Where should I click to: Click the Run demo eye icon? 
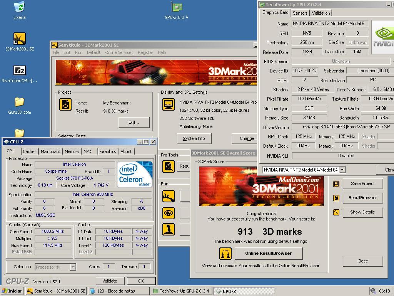point(169,213)
